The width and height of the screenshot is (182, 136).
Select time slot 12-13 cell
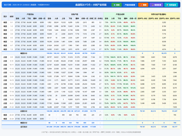point(12,73)
